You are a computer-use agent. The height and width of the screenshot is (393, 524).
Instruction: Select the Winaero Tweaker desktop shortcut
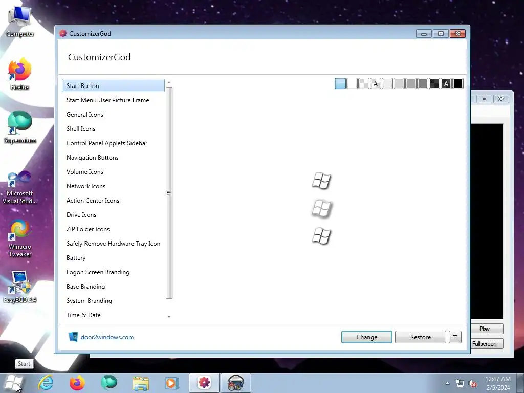point(20,238)
